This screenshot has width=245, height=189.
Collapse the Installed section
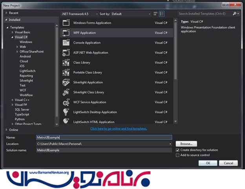pyautogui.click(x=6, y=20)
